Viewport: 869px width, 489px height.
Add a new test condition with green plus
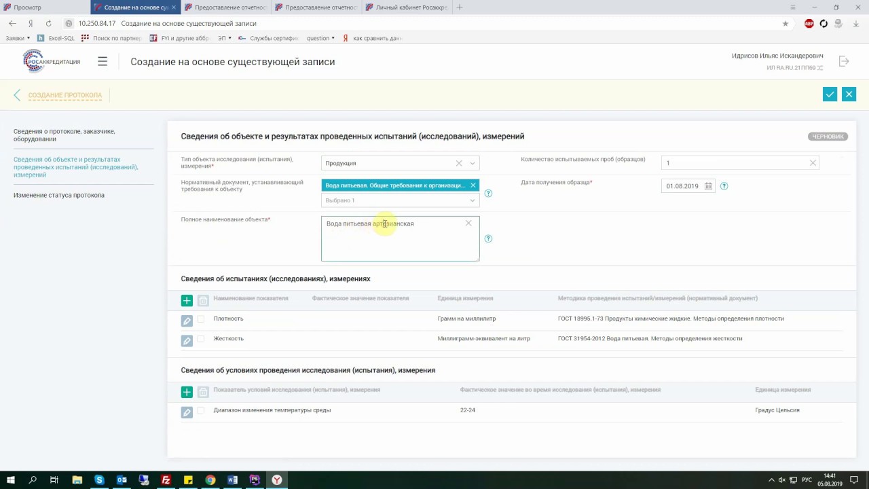pos(187,392)
